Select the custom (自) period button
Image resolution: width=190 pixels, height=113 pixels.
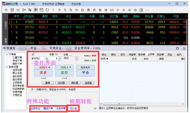pos(100,10)
